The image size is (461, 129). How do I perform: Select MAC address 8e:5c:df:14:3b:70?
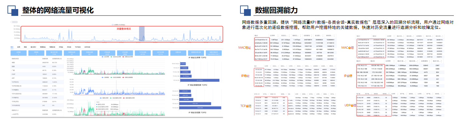261,46
